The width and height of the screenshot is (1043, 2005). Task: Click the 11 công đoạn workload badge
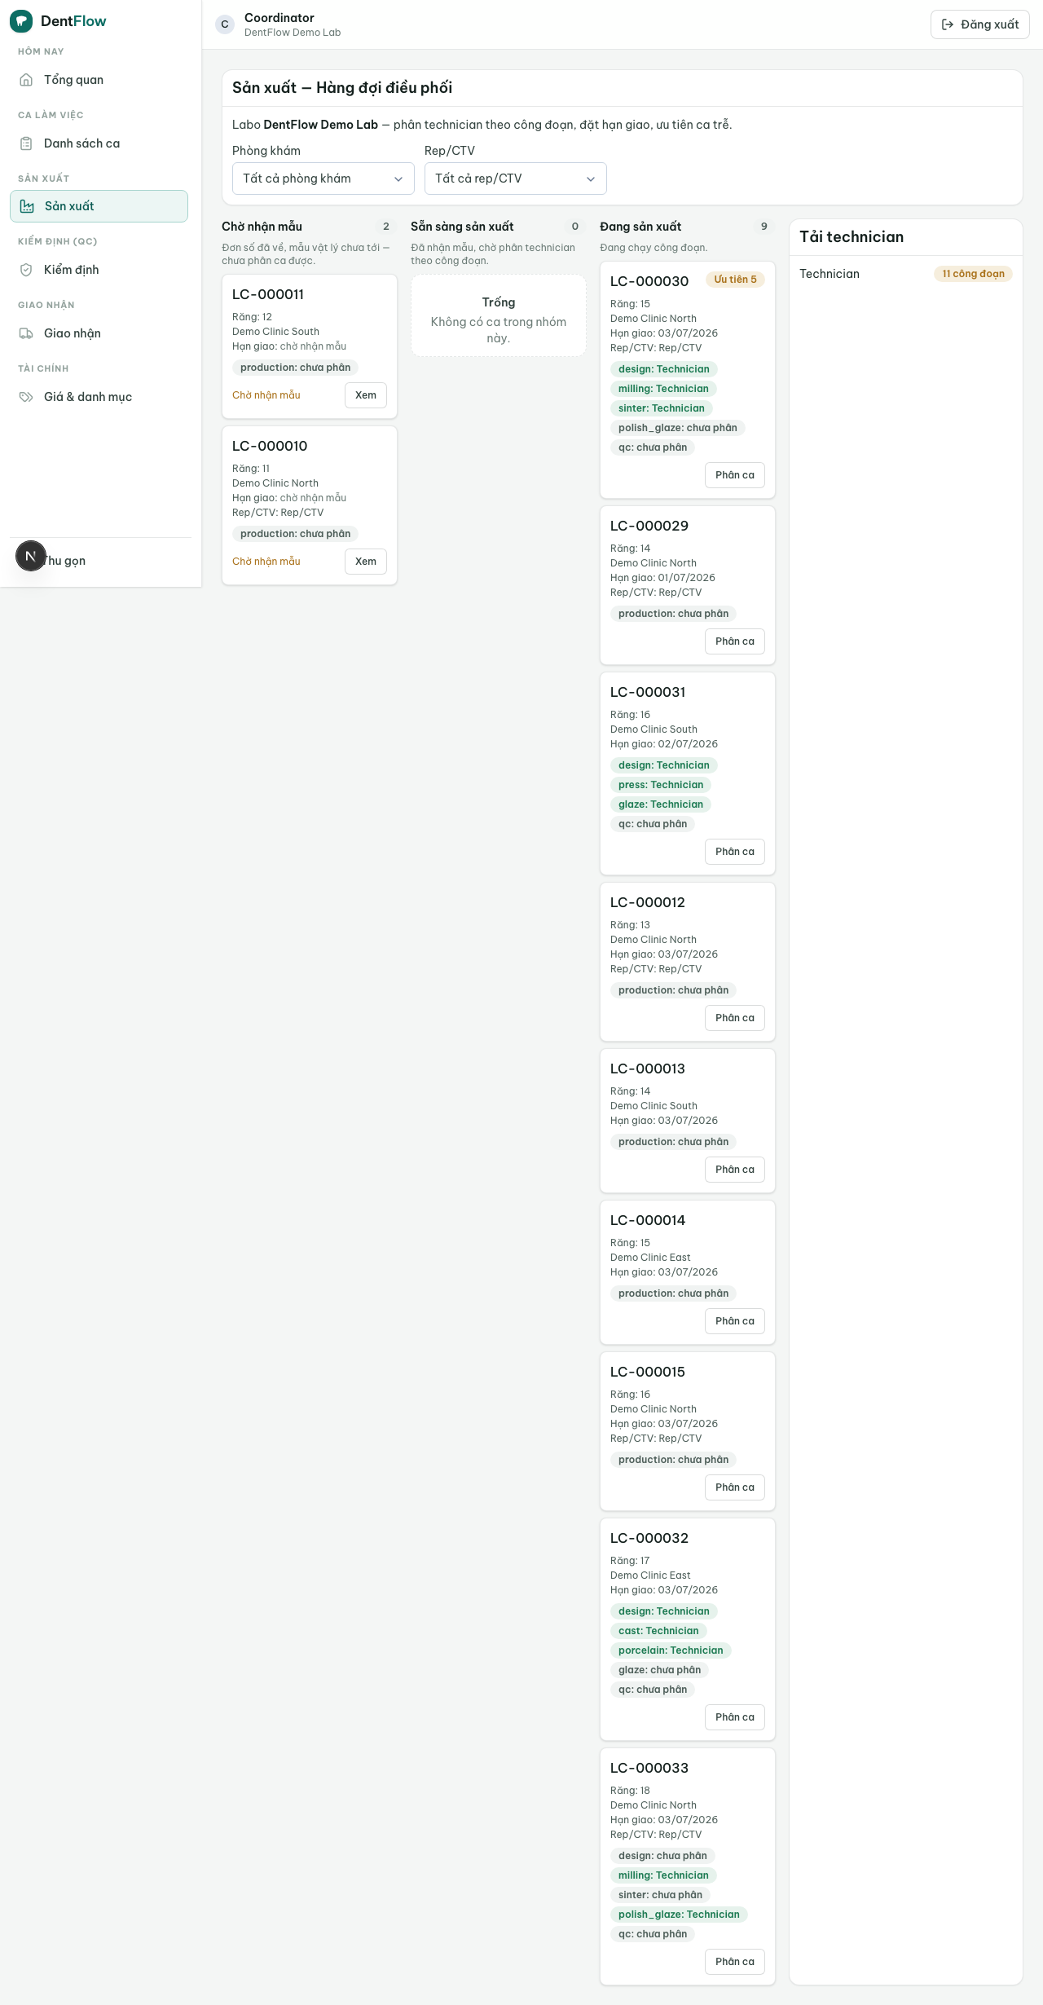pos(973,274)
